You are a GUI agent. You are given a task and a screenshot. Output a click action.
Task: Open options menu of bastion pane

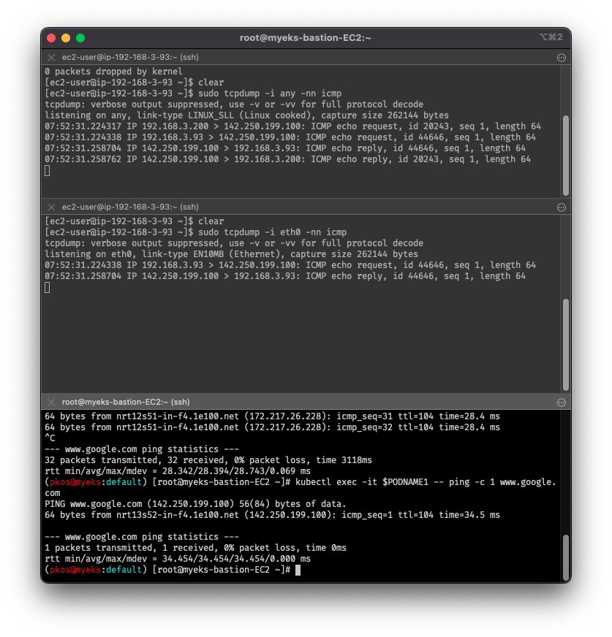point(561,403)
